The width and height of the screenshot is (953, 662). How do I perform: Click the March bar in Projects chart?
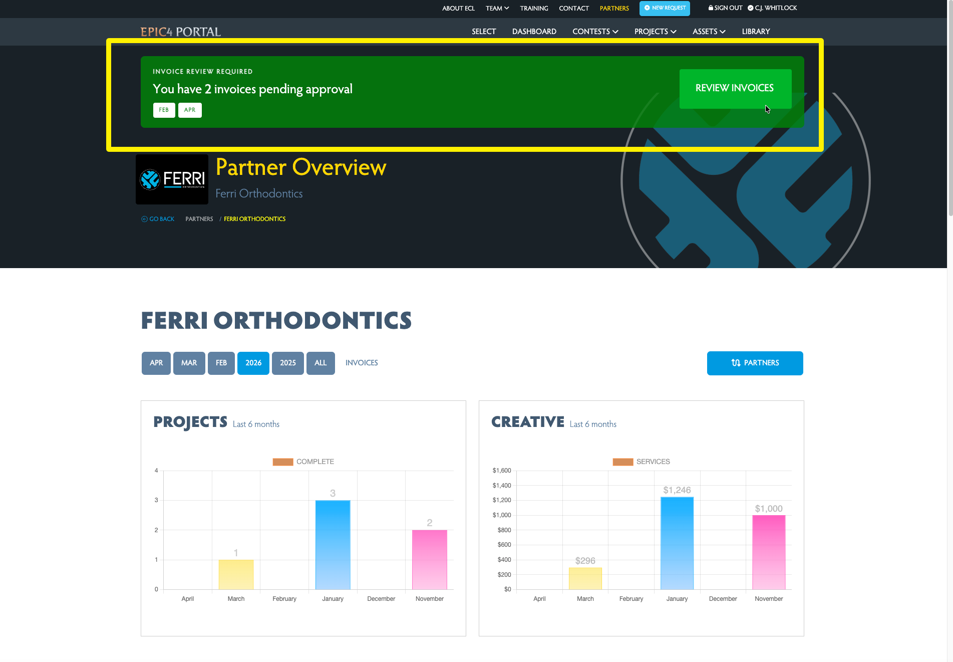pos(236,575)
